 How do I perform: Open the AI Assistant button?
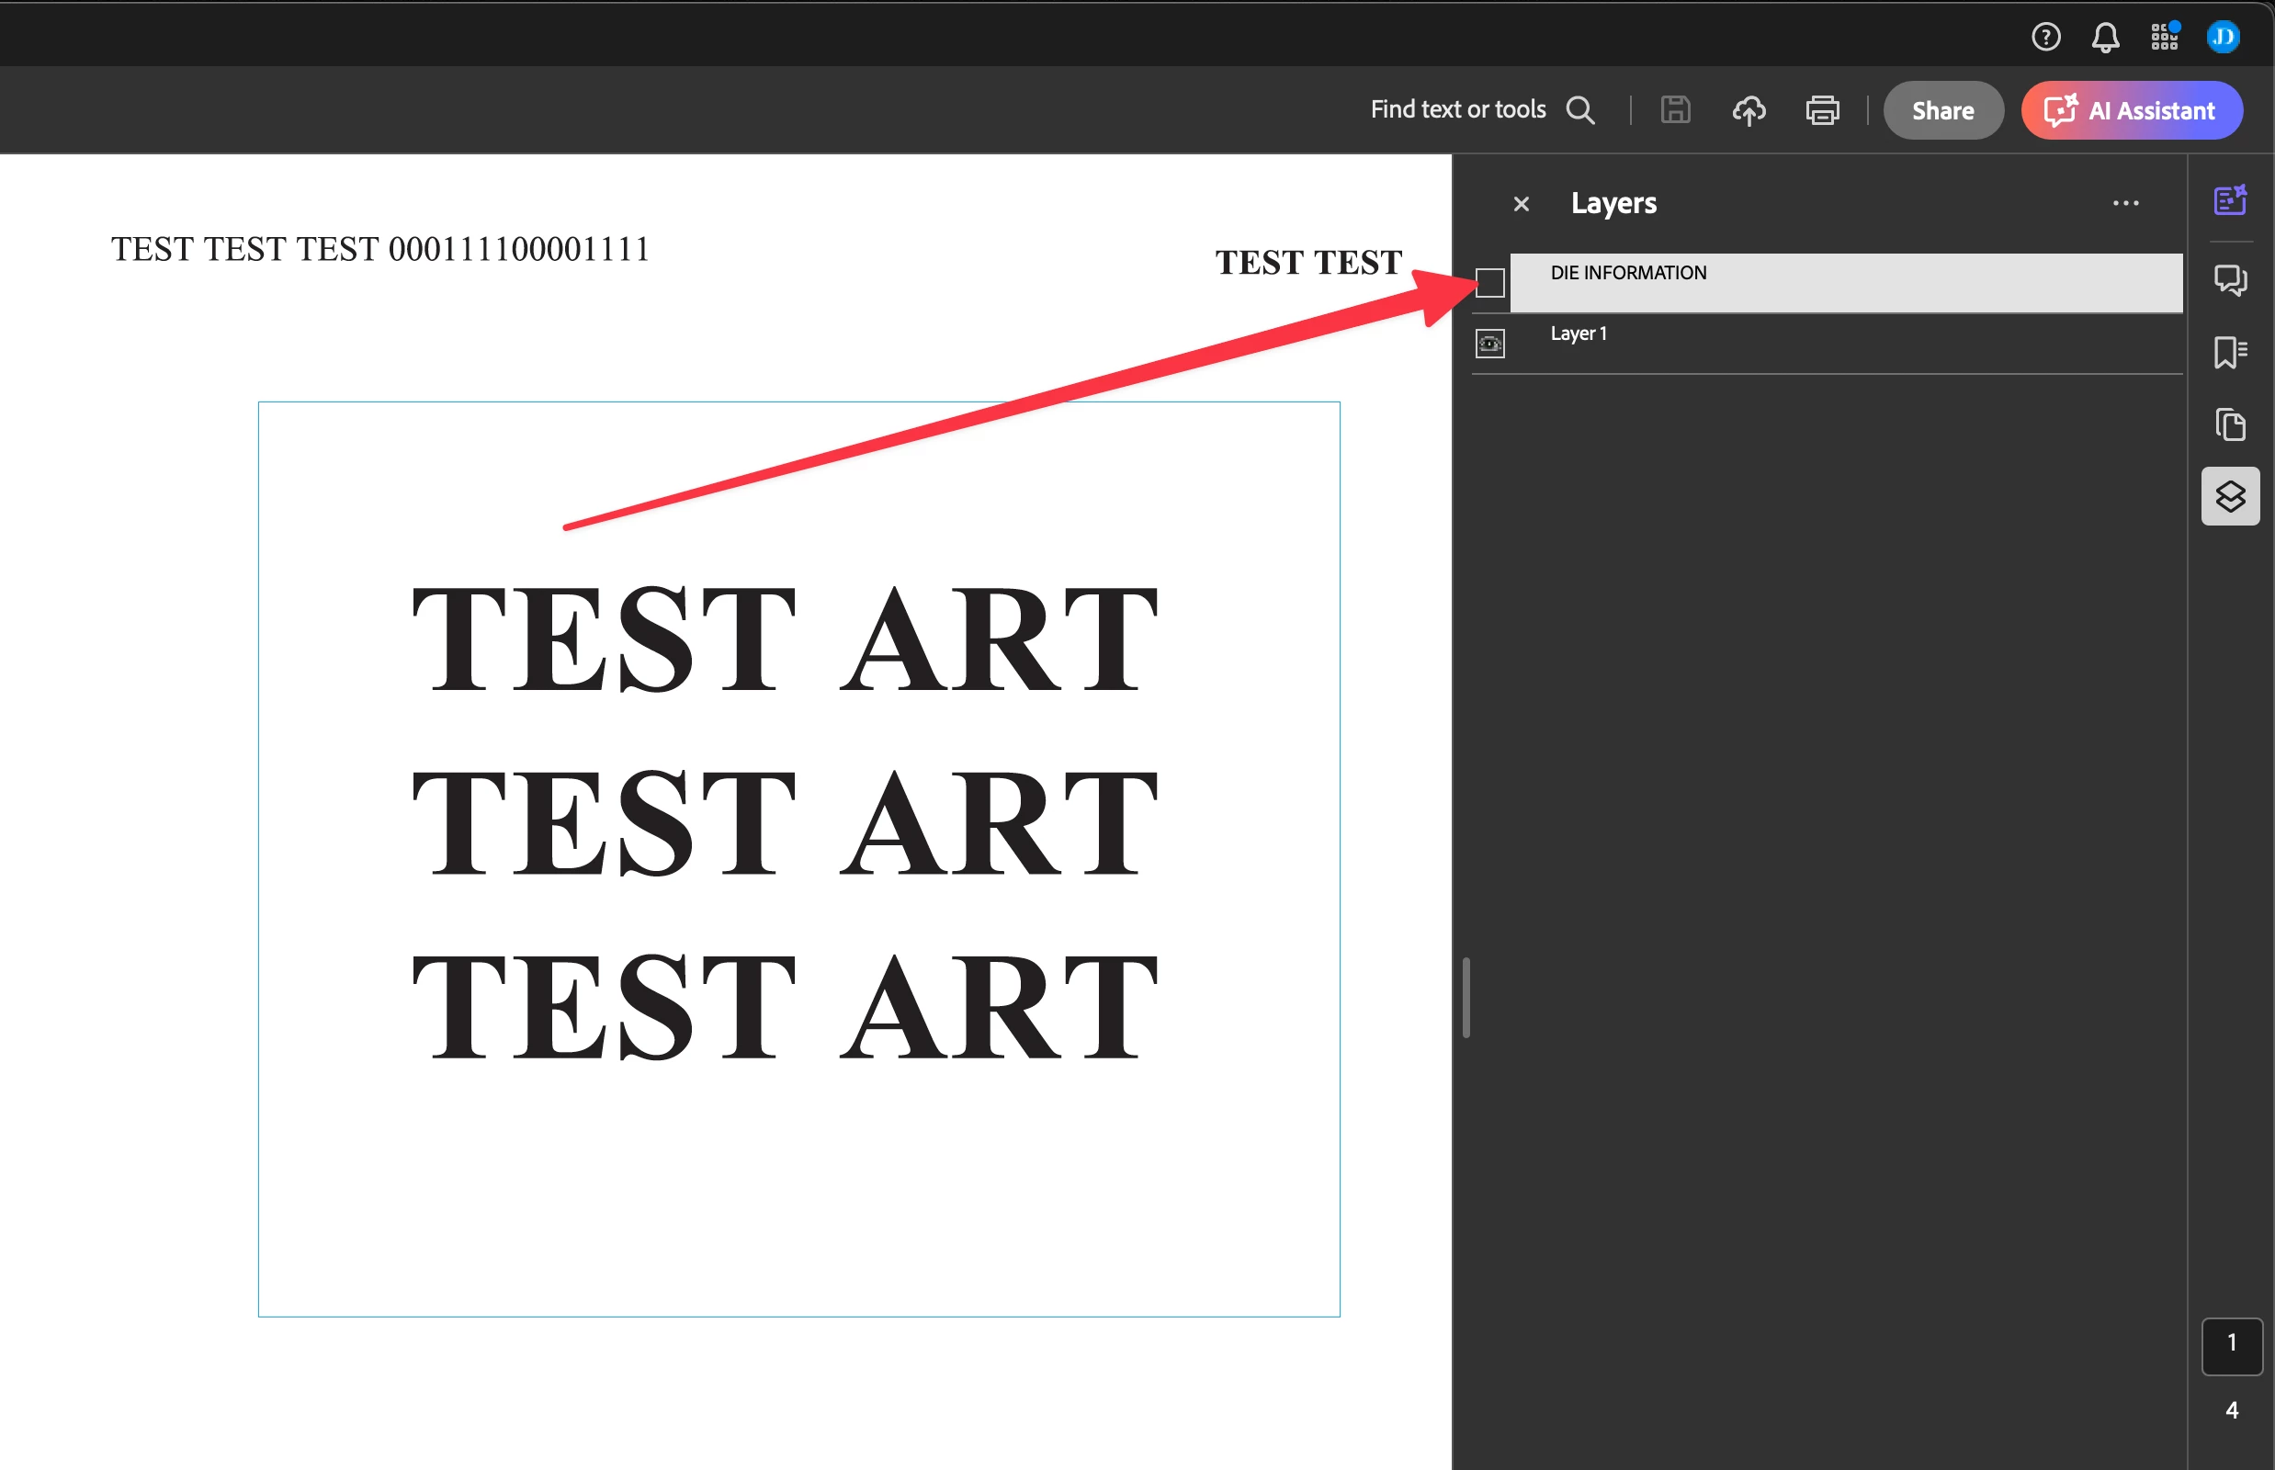tap(2131, 111)
